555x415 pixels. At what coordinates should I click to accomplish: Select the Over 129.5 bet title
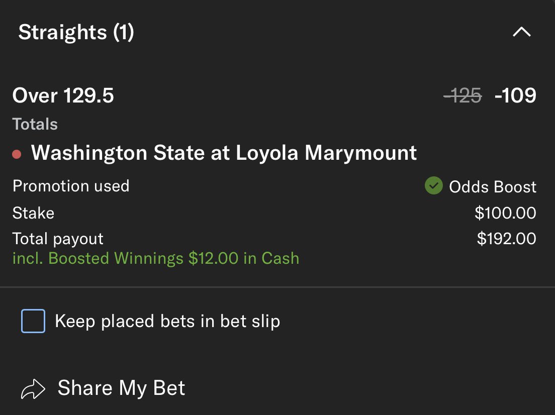point(63,95)
